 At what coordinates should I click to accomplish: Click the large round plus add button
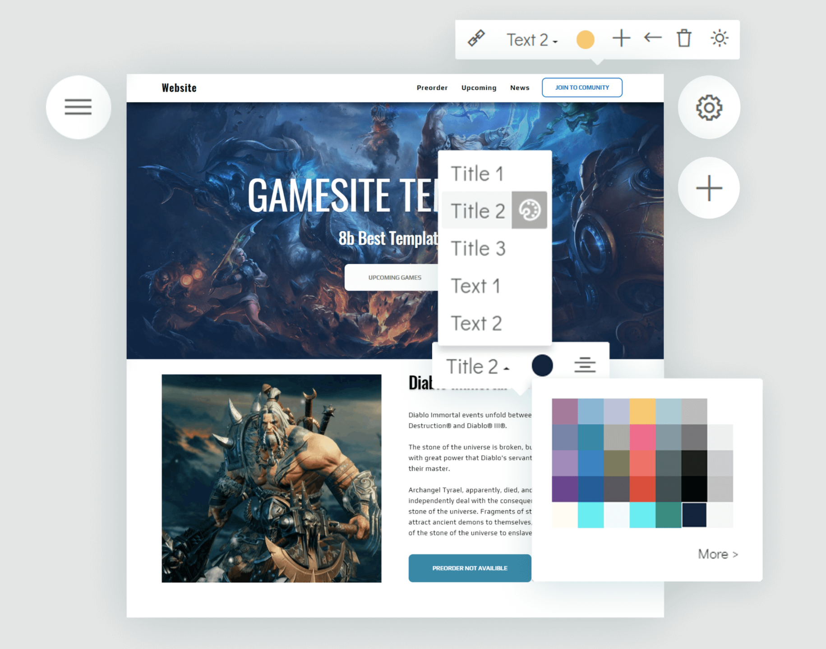[x=709, y=188]
